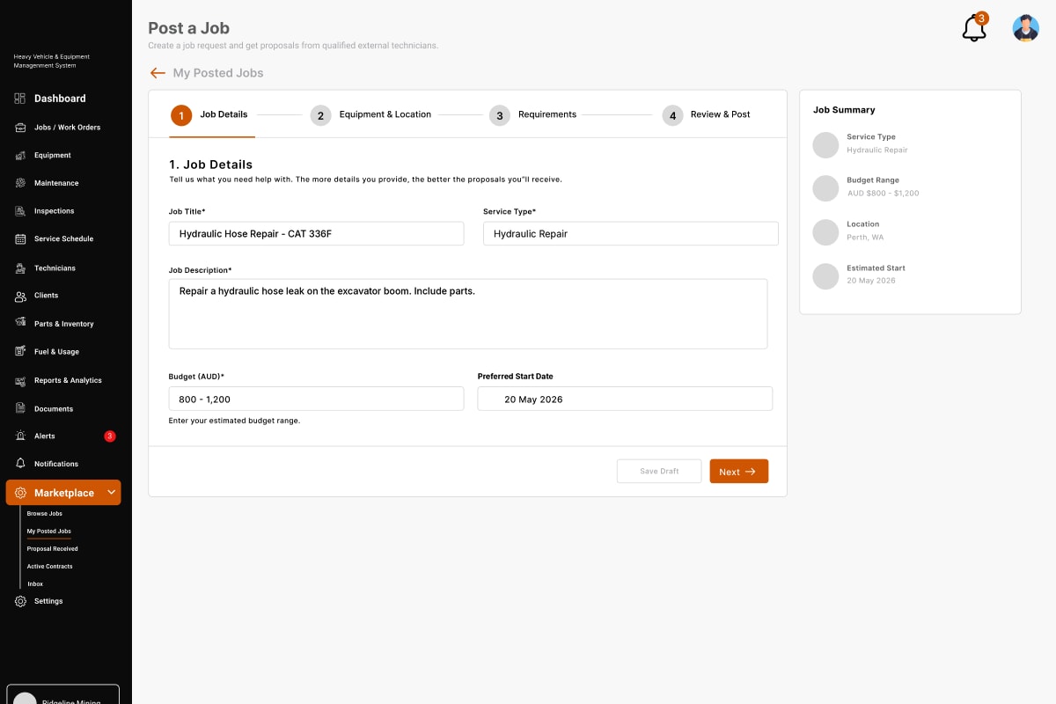Click the Budget (AUD) input field

(x=316, y=399)
